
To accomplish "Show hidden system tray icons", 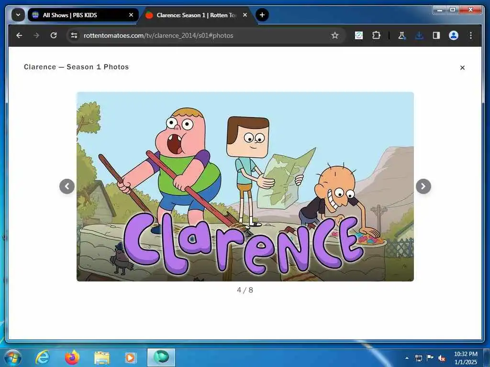I will (x=407, y=358).
